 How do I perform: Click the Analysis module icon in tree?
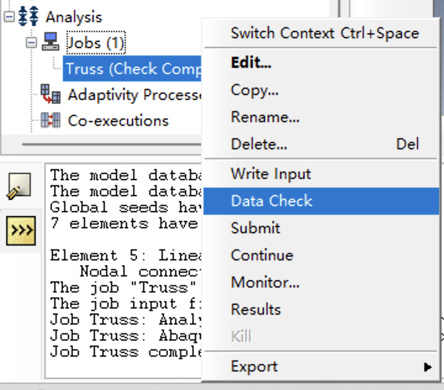coord(28,17)
